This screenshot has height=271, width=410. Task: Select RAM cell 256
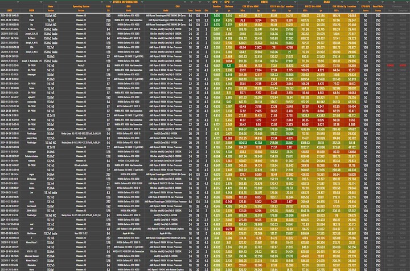(108, 20)
